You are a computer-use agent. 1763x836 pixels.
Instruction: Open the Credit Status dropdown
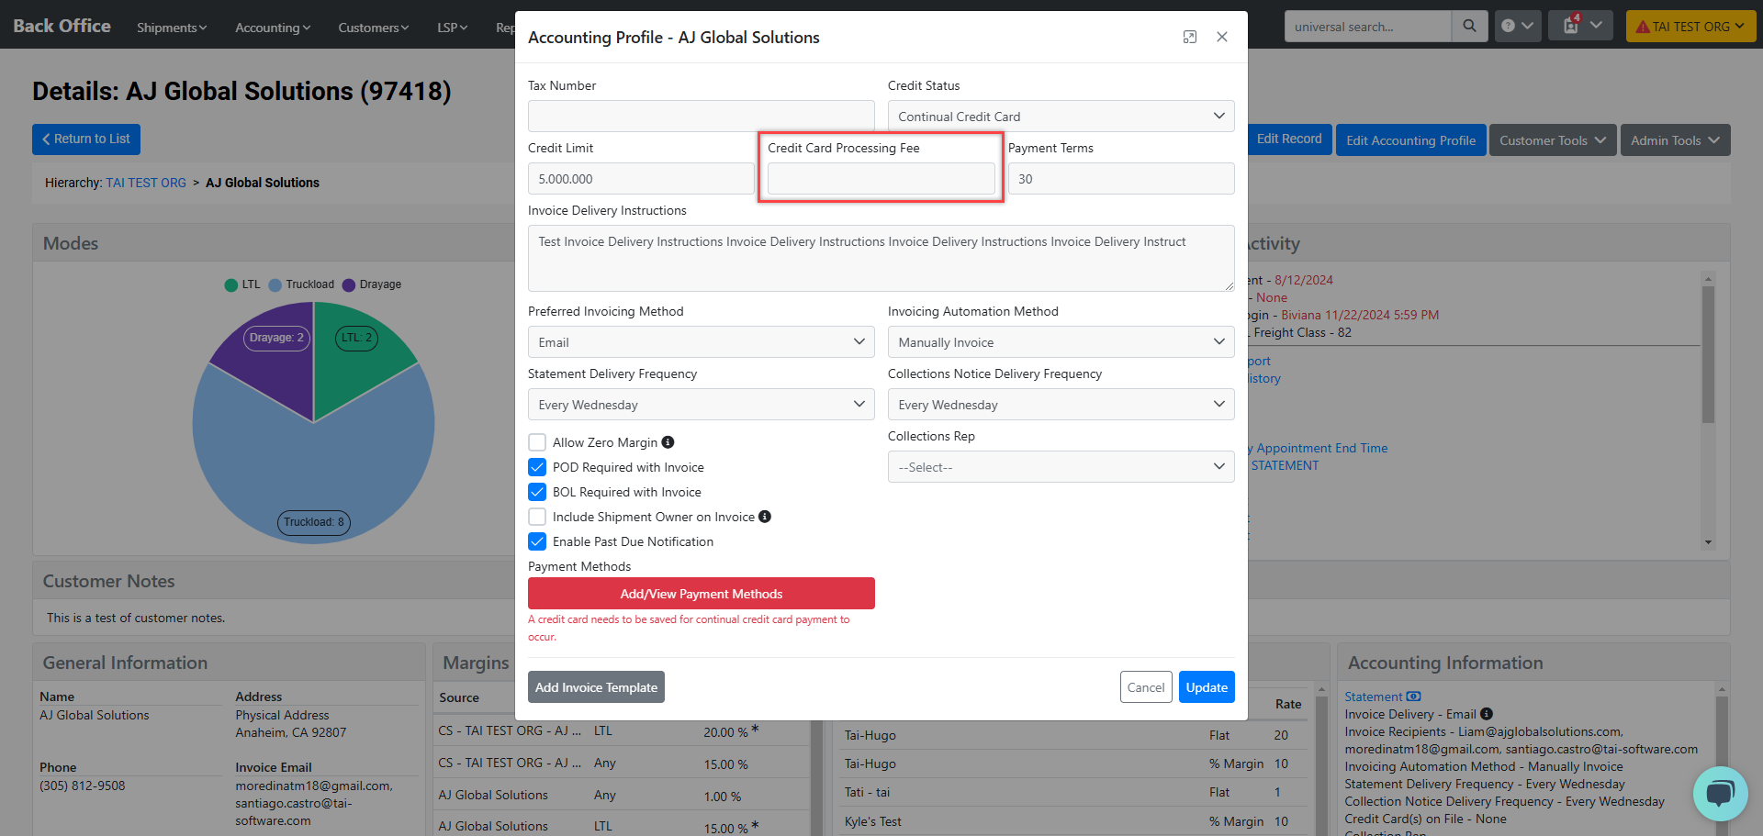[1060, 117]
